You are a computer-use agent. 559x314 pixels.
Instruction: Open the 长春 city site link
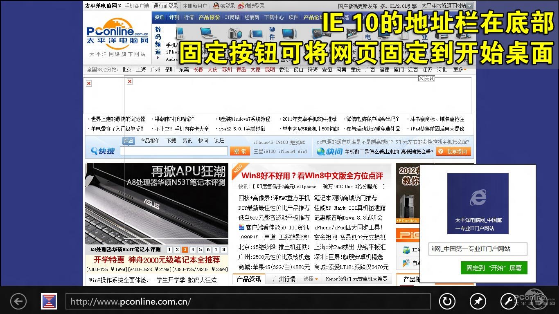pos(198,70)
